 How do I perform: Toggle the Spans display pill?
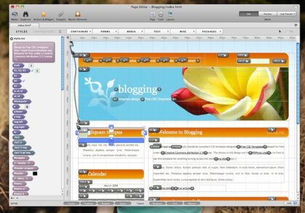(123, 204)
